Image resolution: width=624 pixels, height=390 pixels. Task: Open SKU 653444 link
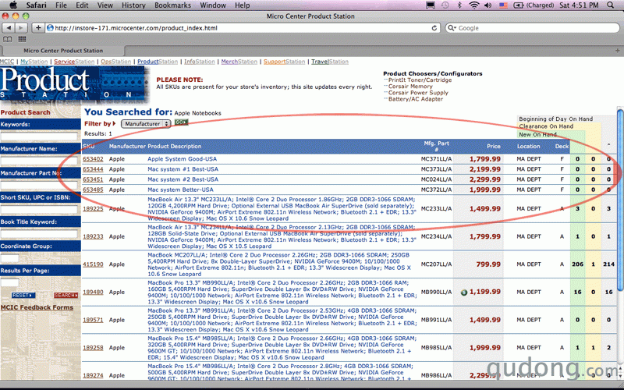[93, 169]
